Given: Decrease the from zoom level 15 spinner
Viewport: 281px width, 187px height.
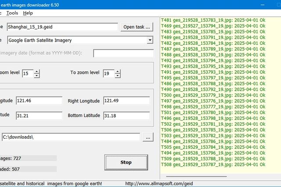Looking at the screenshot, I should point(37,76).
